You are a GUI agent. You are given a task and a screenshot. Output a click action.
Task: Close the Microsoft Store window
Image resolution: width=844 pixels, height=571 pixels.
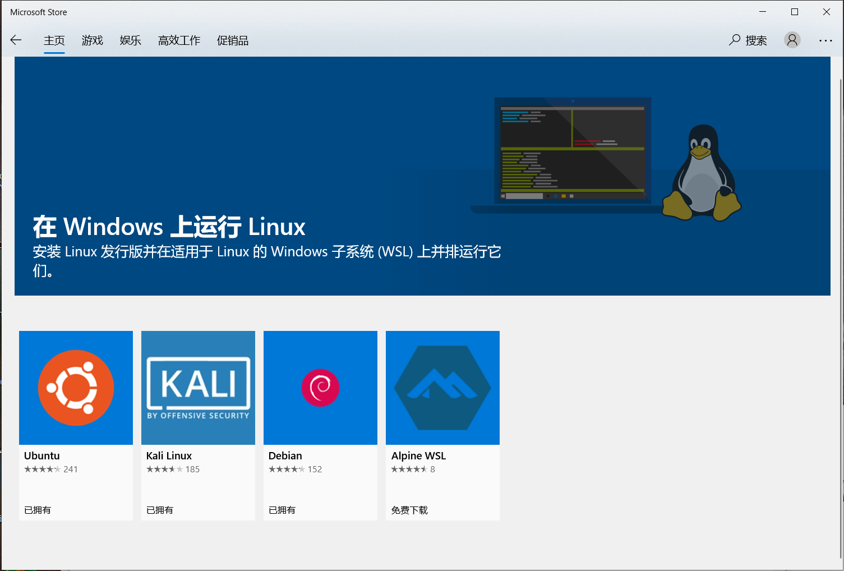[827, 12]
